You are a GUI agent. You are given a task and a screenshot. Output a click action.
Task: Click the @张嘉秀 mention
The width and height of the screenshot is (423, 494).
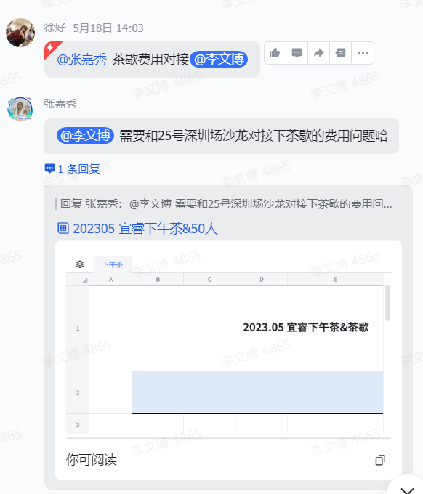click(81, 60)
